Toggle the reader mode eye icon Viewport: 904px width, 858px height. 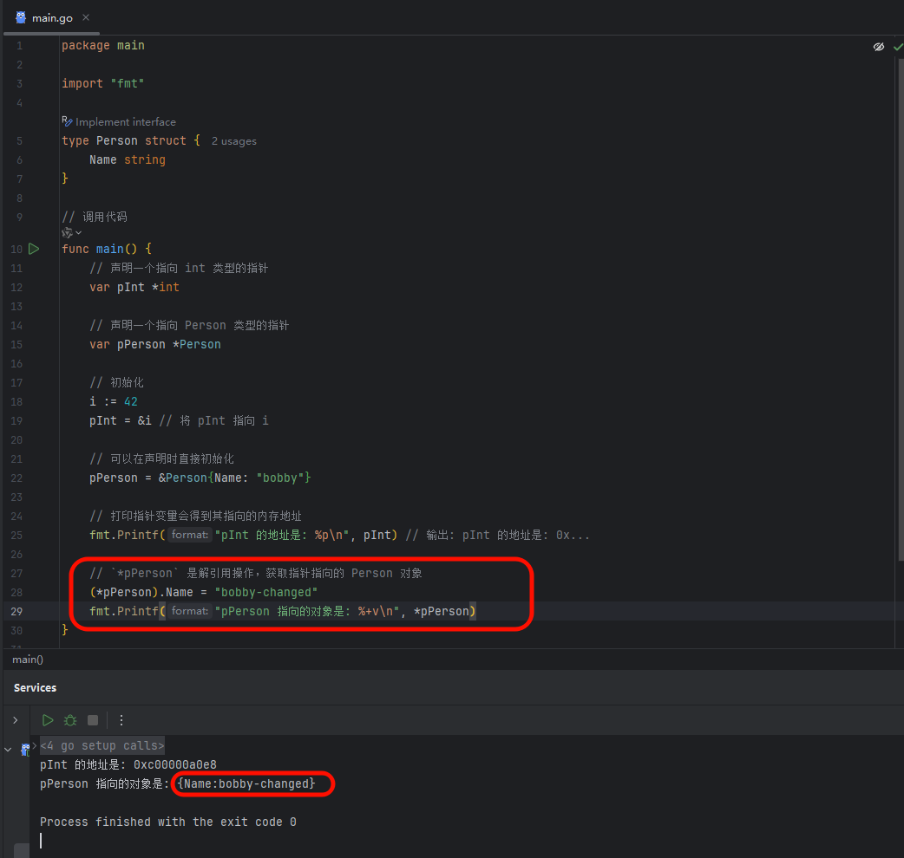tap(879, 47)
